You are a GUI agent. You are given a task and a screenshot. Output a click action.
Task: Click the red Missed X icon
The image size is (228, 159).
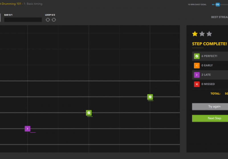tap(197, 84)
